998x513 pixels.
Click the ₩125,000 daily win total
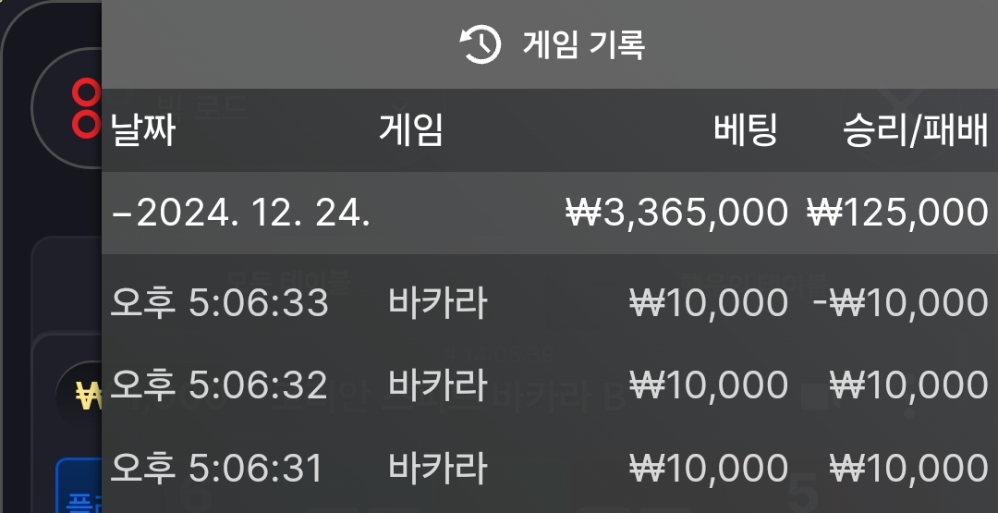897,213
